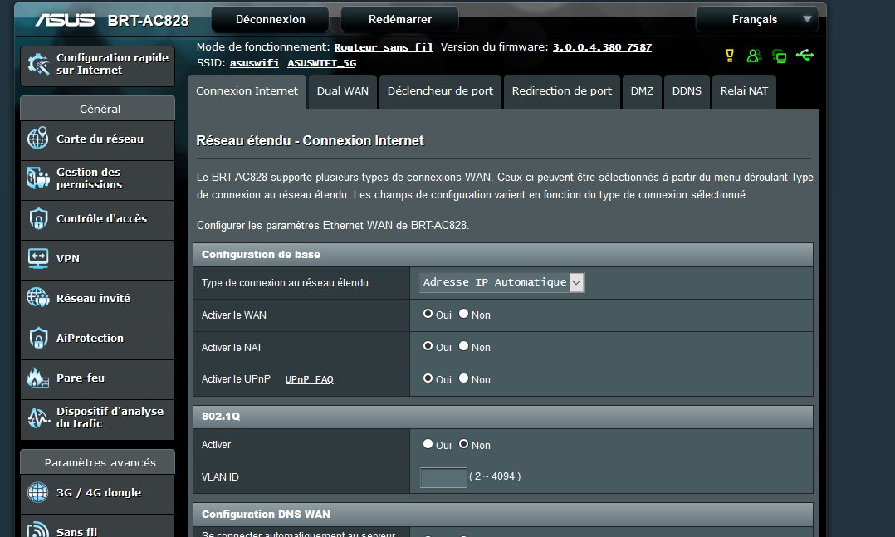Screen dimensions: 895x537
Task: Click the VLAN ID input field
Action: [x=443, y=477]
